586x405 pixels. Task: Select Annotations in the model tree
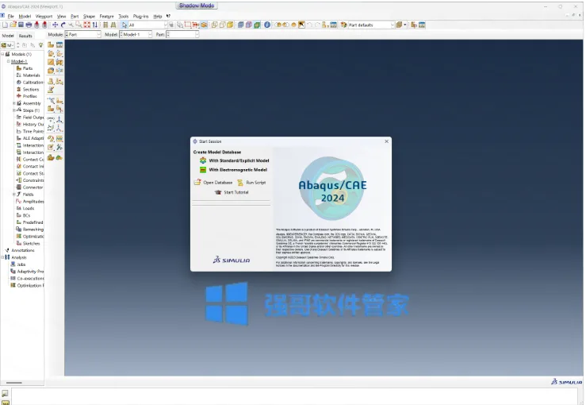click(23, 250)
